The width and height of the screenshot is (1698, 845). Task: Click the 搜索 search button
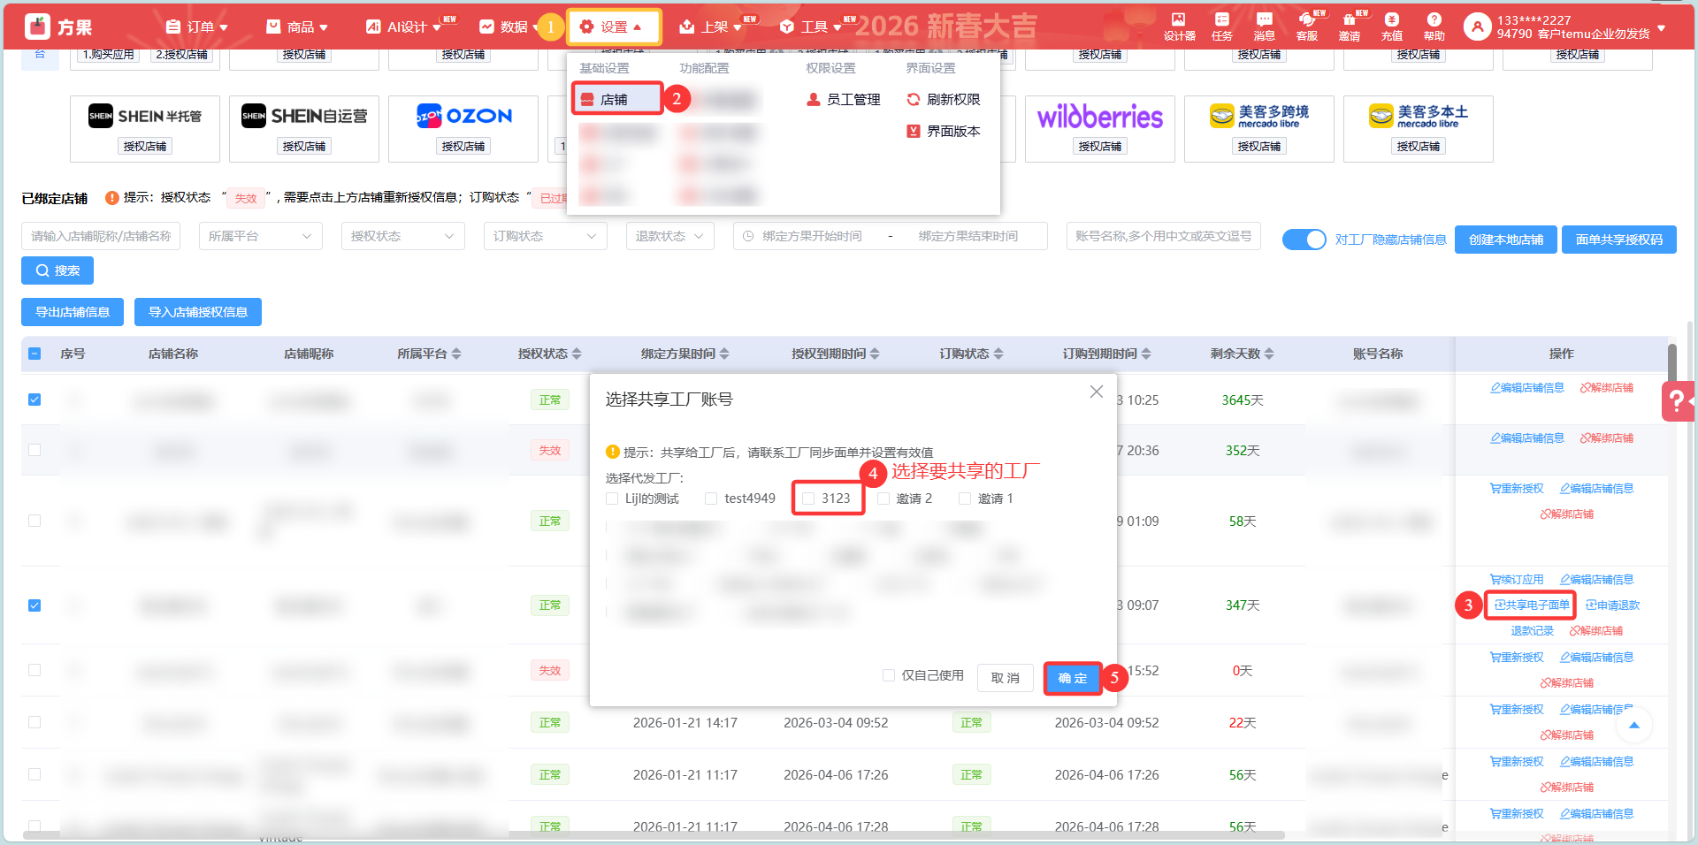(57, 270)
